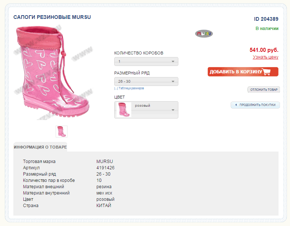Viewport: 290px width, 226px height.
Task: Open the Цвет dropdown showing розовый
Action: (x=146, y=110)
